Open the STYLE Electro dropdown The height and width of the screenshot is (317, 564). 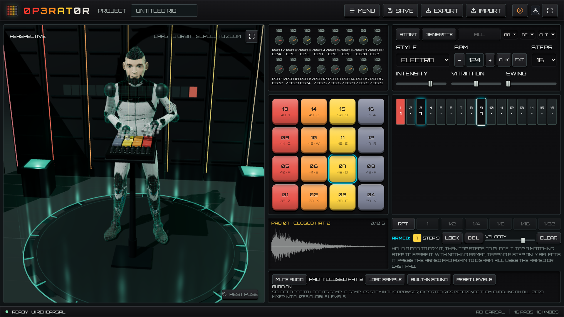pyautogui.click(x=423, y=60)
